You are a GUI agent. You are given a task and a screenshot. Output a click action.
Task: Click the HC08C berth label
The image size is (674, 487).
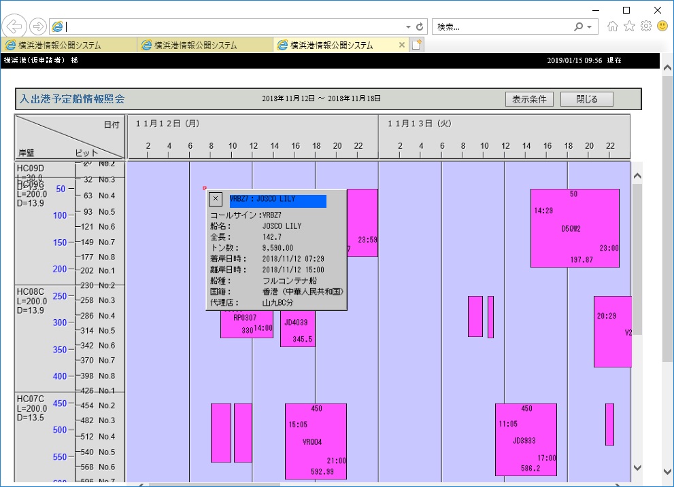point(30,291)
